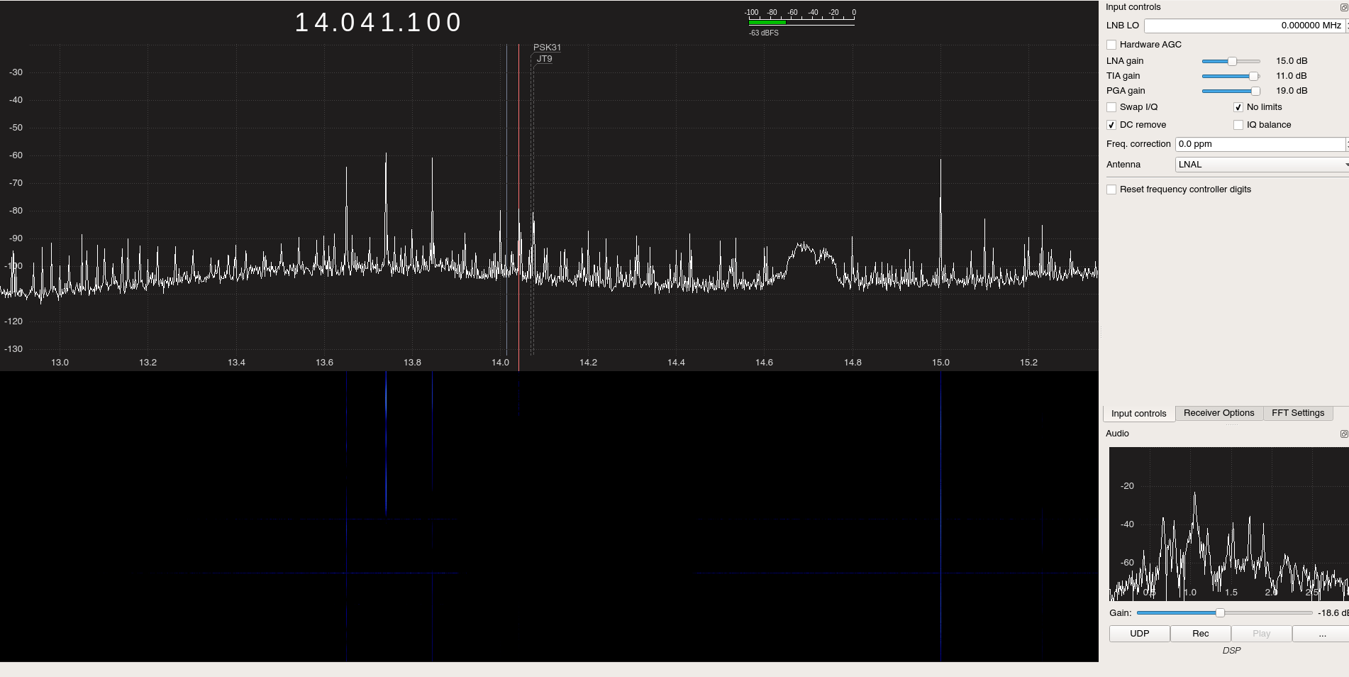
Task: Click the LNB LO frequency field
Action: pos(1243,26)
